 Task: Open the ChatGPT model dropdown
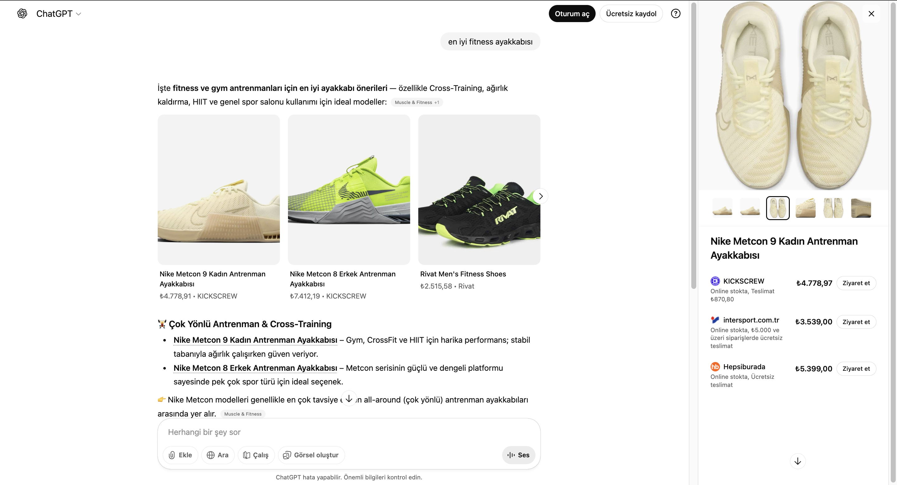79,14
